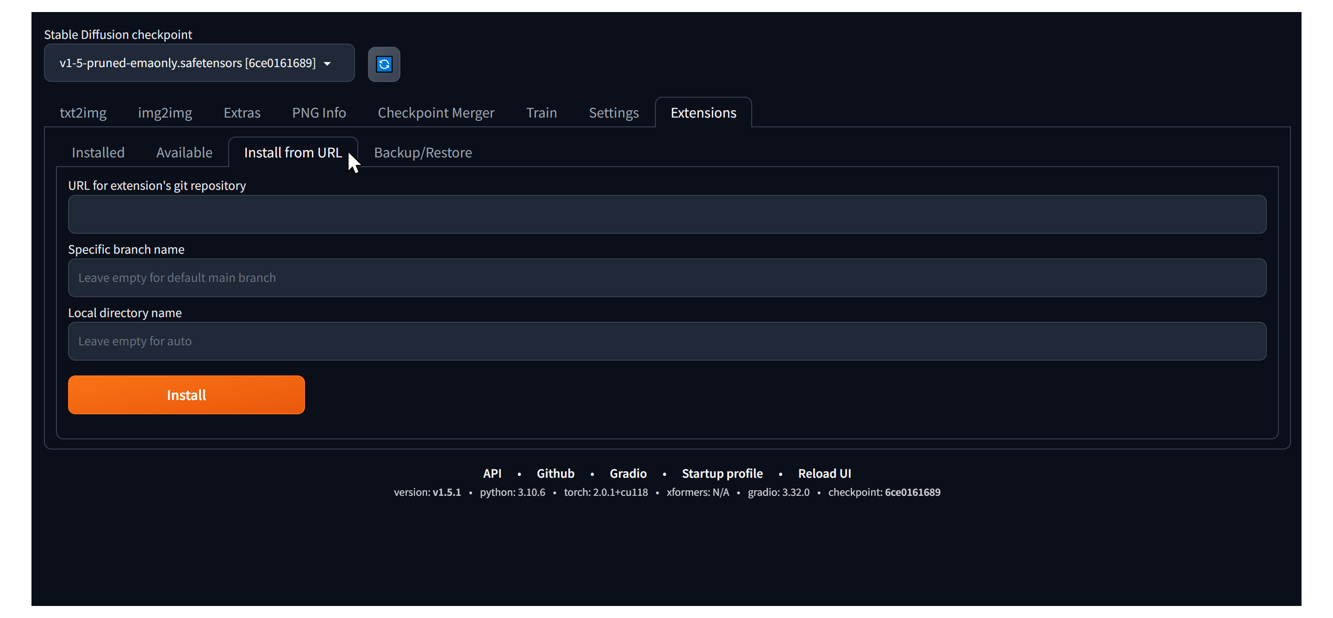This screenshot has width=1333, height=618.
Task: Focus the Local directory name field
Action: click(667, 342)
